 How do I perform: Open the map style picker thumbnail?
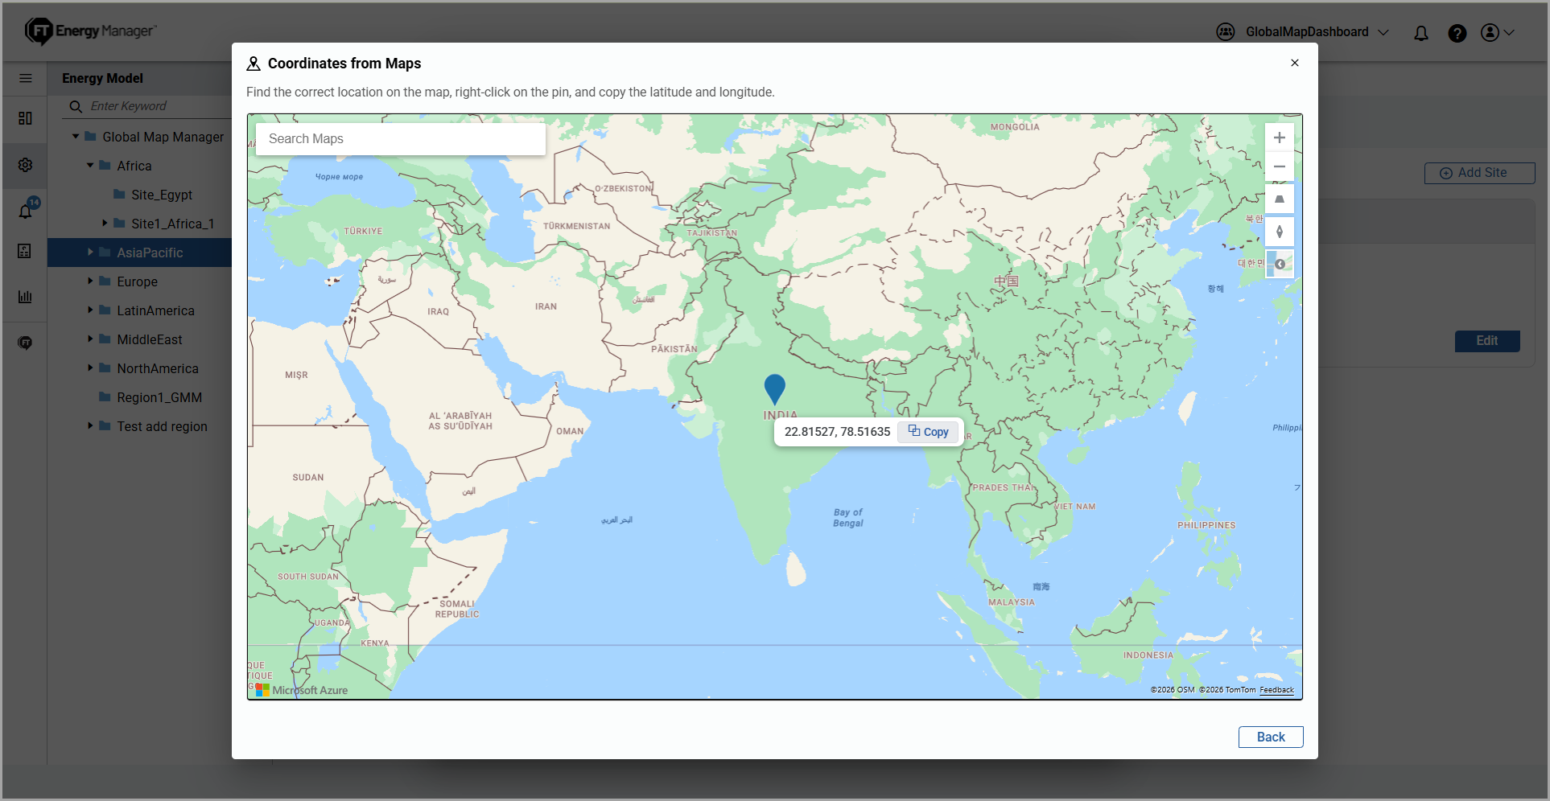click(x=1280, y=264)
